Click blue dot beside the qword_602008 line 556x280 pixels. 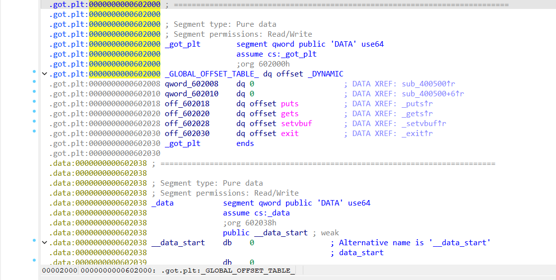[x=34, y=81]
